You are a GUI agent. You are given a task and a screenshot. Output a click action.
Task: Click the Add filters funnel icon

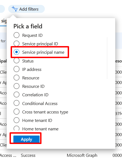15,9
